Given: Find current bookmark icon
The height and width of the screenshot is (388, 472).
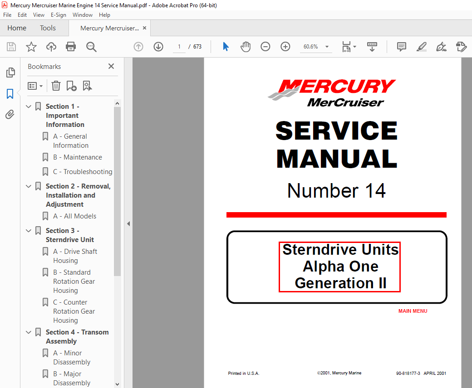Looking at the screenshot, I should tap(87, 86).
